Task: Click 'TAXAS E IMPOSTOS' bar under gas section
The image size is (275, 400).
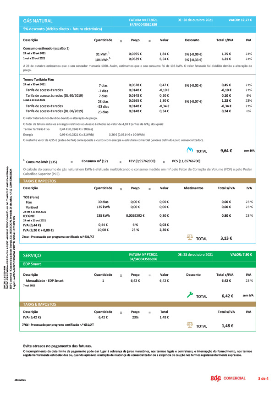Action: coord(137,181)
